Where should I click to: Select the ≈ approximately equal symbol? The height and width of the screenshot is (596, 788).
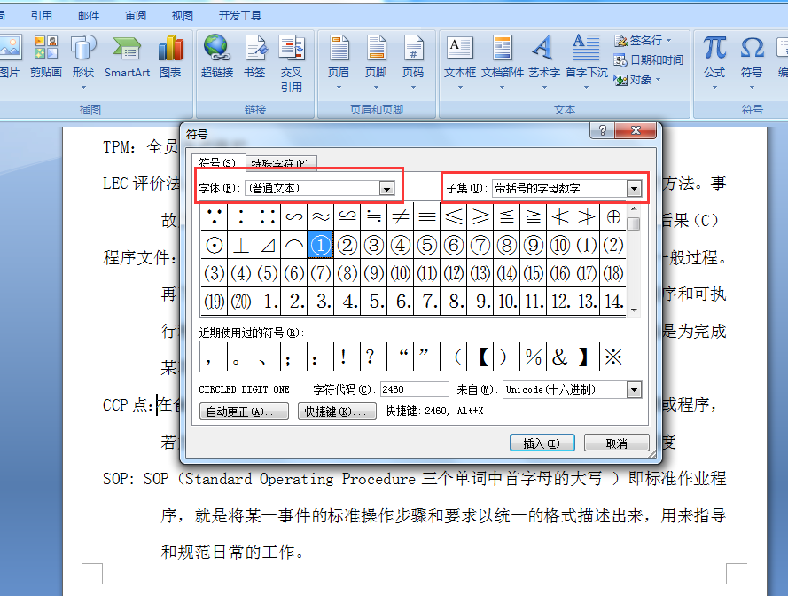(x=321, y=216)
